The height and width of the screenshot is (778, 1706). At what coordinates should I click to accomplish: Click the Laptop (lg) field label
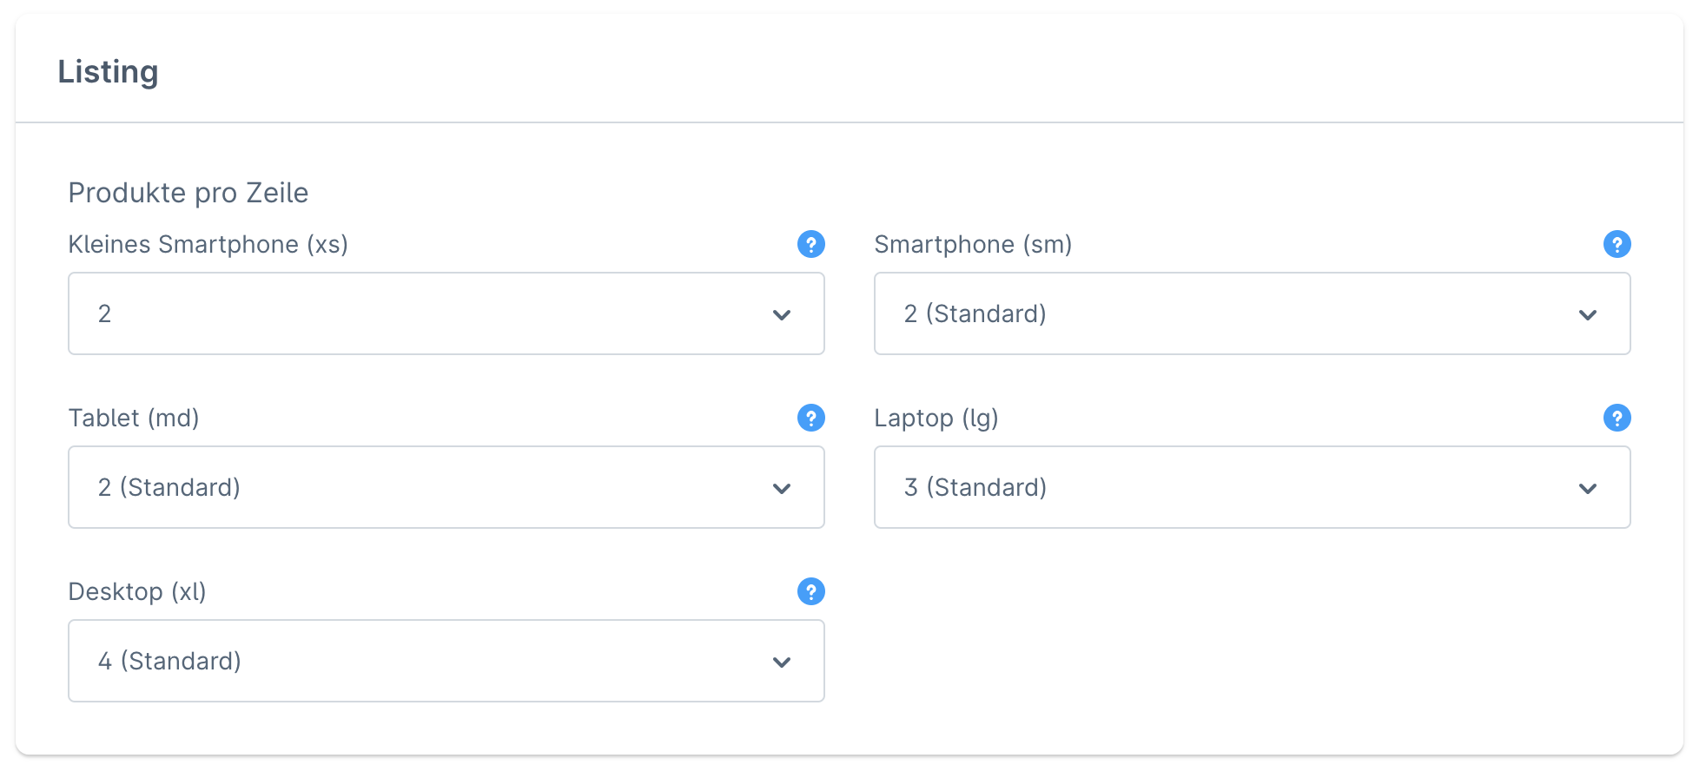pyautogui.click(x=936, y=419)
